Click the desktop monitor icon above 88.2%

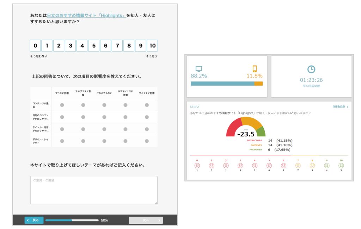tap(199, 69)
